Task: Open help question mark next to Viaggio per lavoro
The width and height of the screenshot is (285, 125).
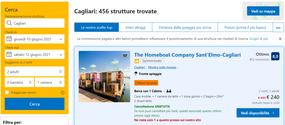Action: [x=63, y=93]
